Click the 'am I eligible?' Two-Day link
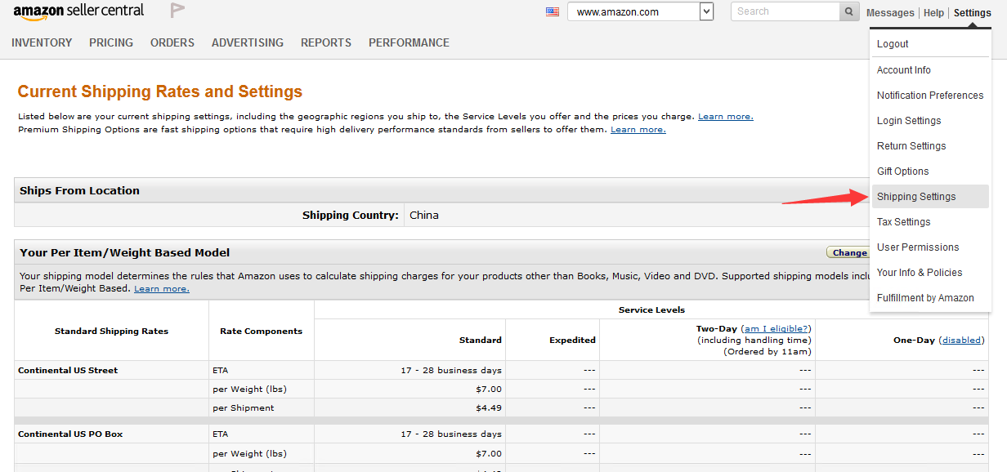Image resolution: width=1007 pixels, height=472 pixels. click(x=775, y=328)
